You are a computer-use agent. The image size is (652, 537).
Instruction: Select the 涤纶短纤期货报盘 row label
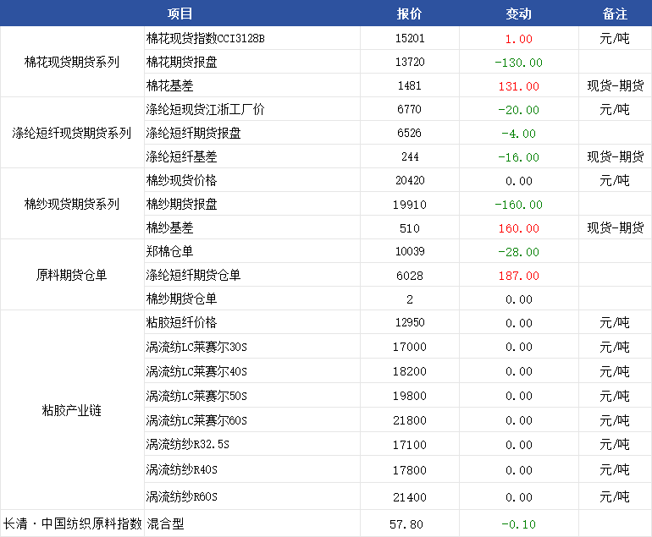tap(193, 133)
